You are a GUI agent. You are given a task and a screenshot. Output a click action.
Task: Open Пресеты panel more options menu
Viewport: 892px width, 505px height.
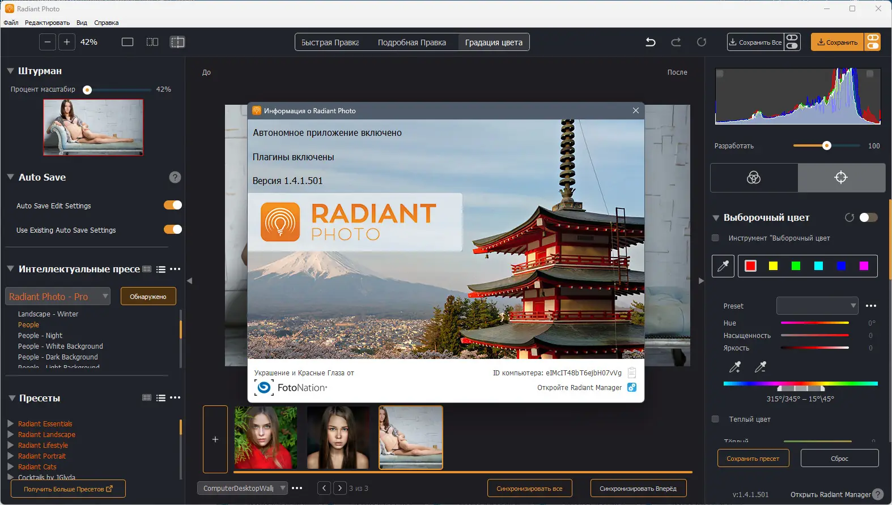tap(175, 397)
